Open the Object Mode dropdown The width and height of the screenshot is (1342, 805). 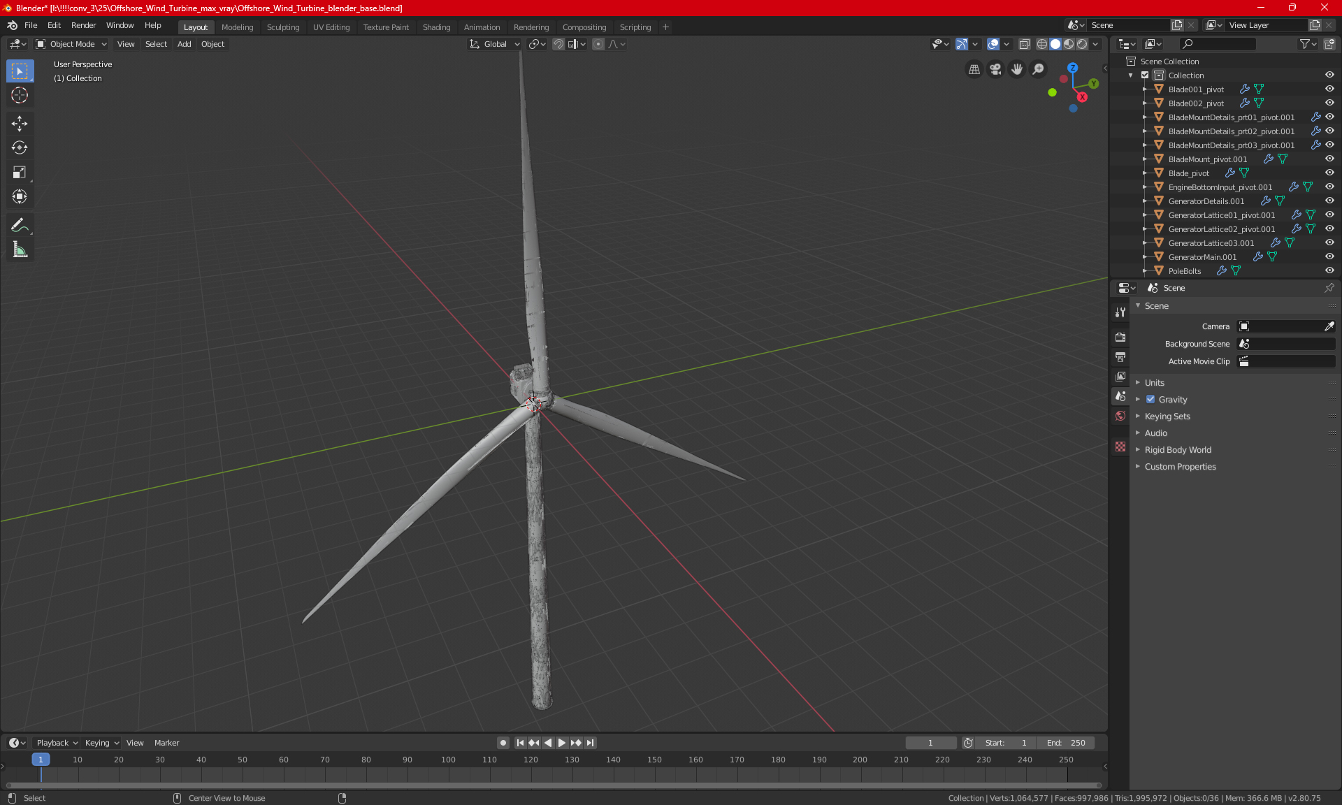click(x=71, y=44)
